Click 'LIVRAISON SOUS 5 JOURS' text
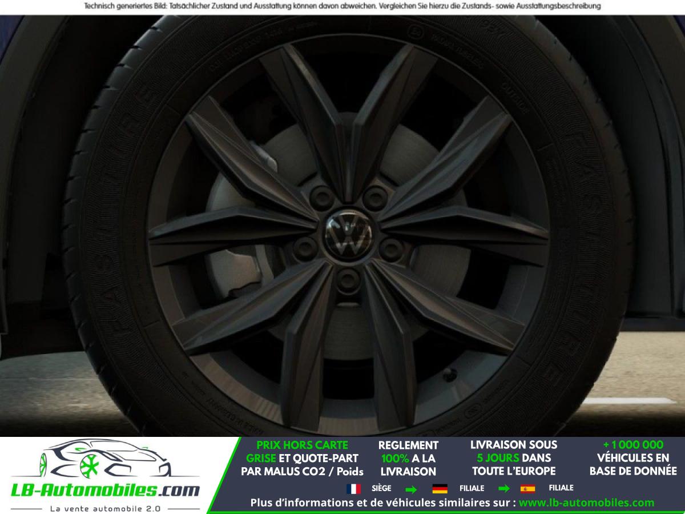This screenshot has width=685, height=514. pyautogui.click(x=514, y=451)
